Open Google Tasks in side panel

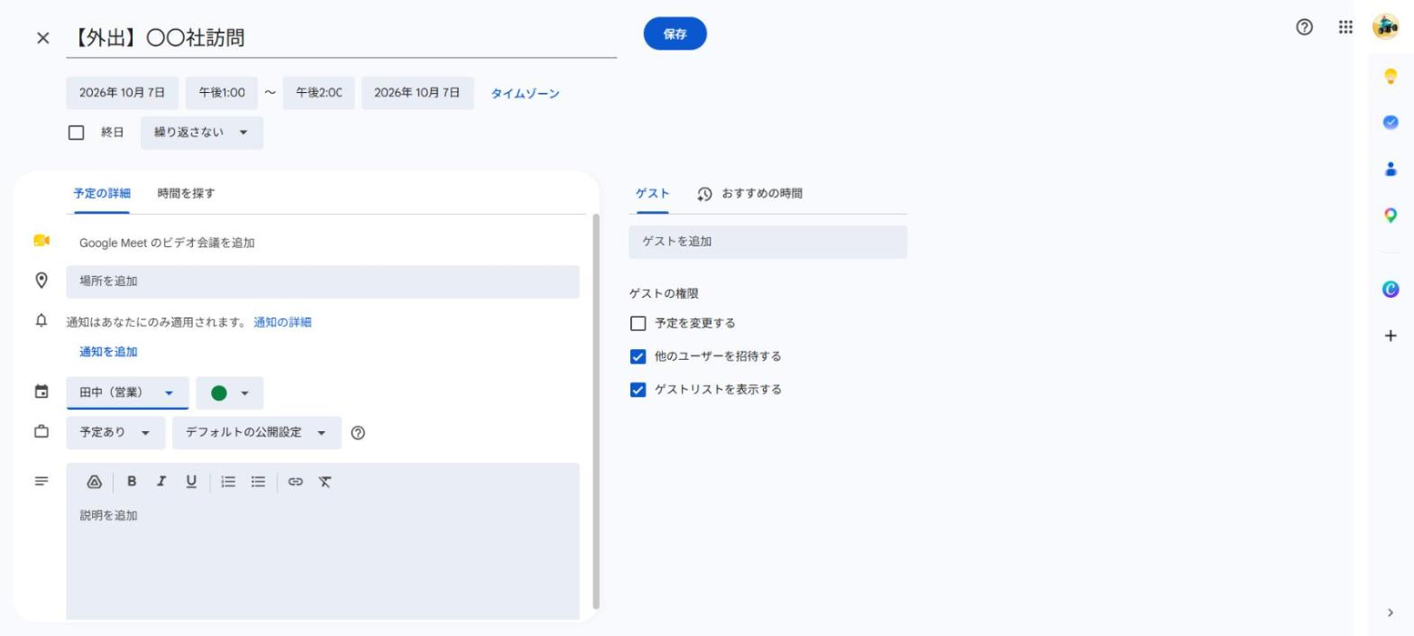click(1390, 122)
